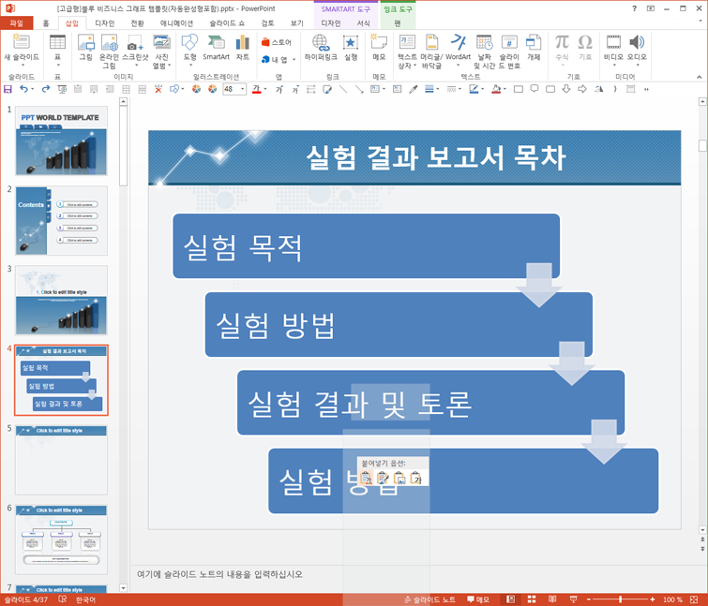Click the zoom slider handle
The height and width of the screenshot is (606, 708).
click(621, 599)
